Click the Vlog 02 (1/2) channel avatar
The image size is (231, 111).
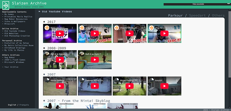117,28
